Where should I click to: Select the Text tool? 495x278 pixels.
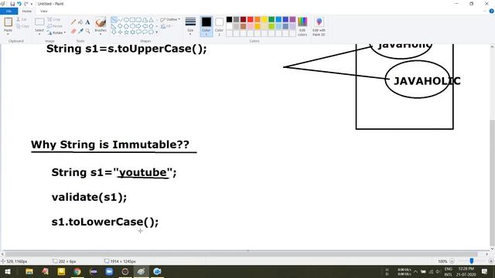pyautogui.click(x=87, y=22)
